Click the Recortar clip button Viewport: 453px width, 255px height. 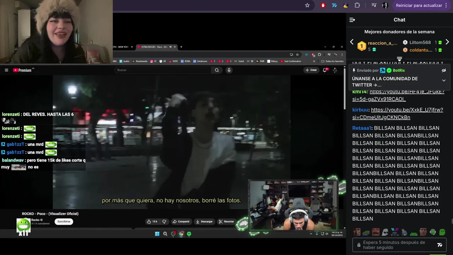226,222
